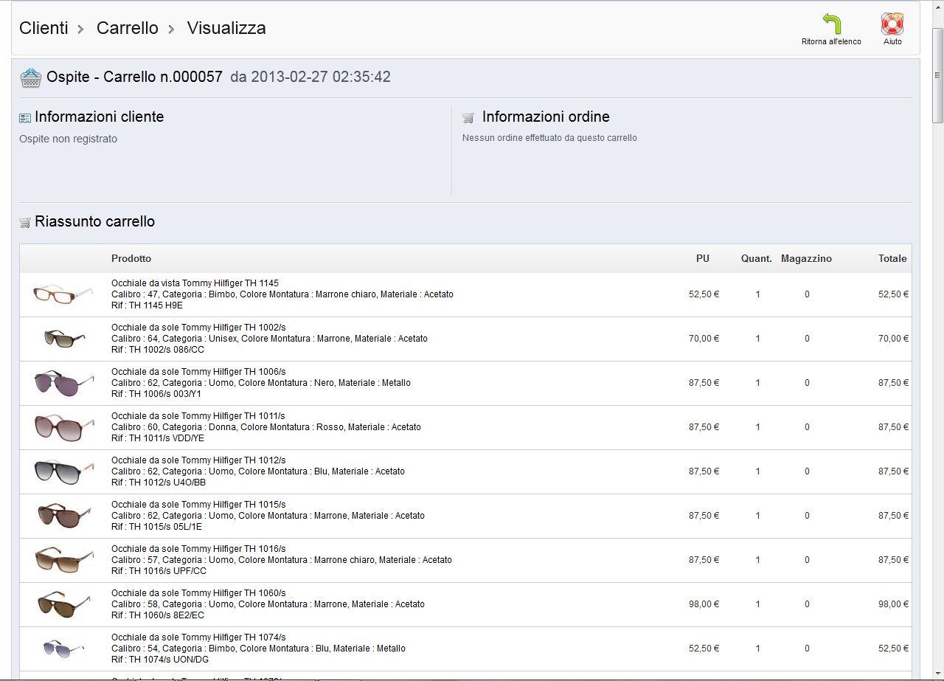Open the TH 1011/s sunglasses thumbnail
This screenshot has height=681, width=944.
64,427
